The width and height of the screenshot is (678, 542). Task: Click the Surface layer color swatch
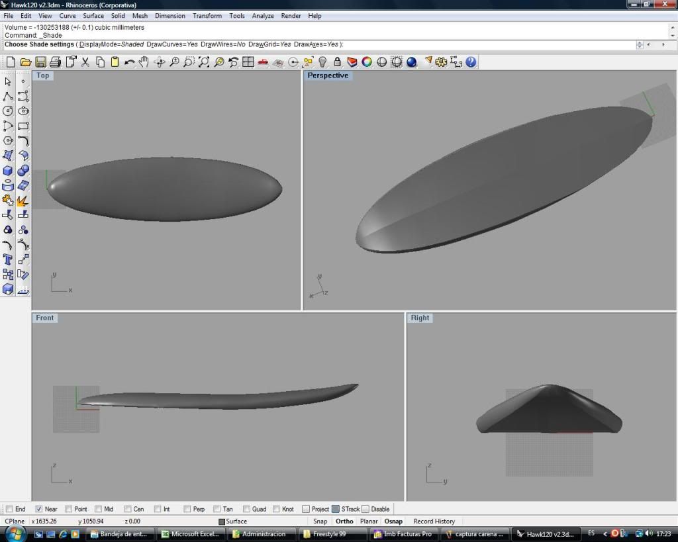pyautogui.click(x=222, y=521)
